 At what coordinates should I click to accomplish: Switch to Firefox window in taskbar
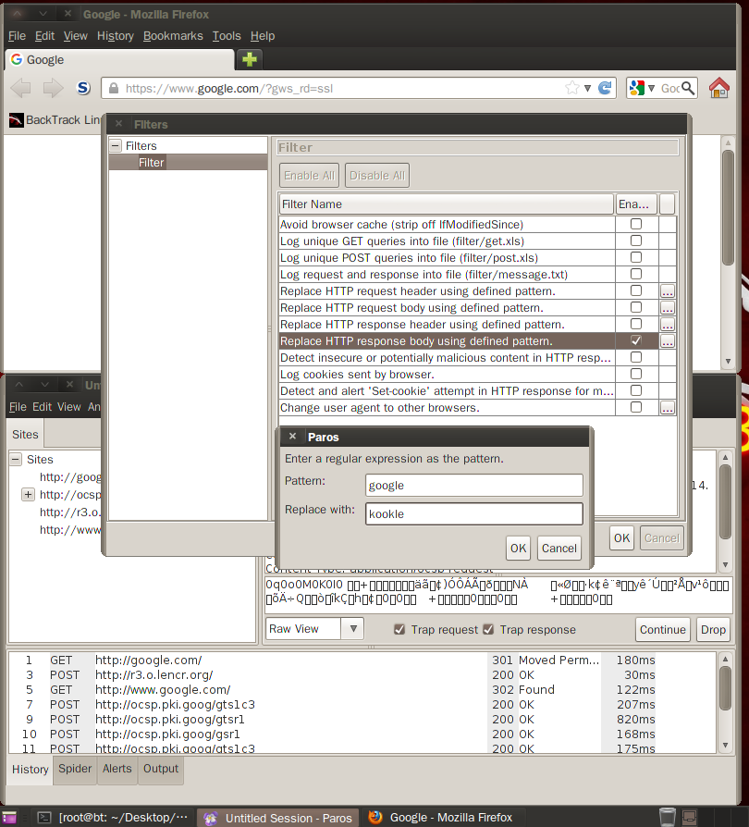[x=441, y=818]
